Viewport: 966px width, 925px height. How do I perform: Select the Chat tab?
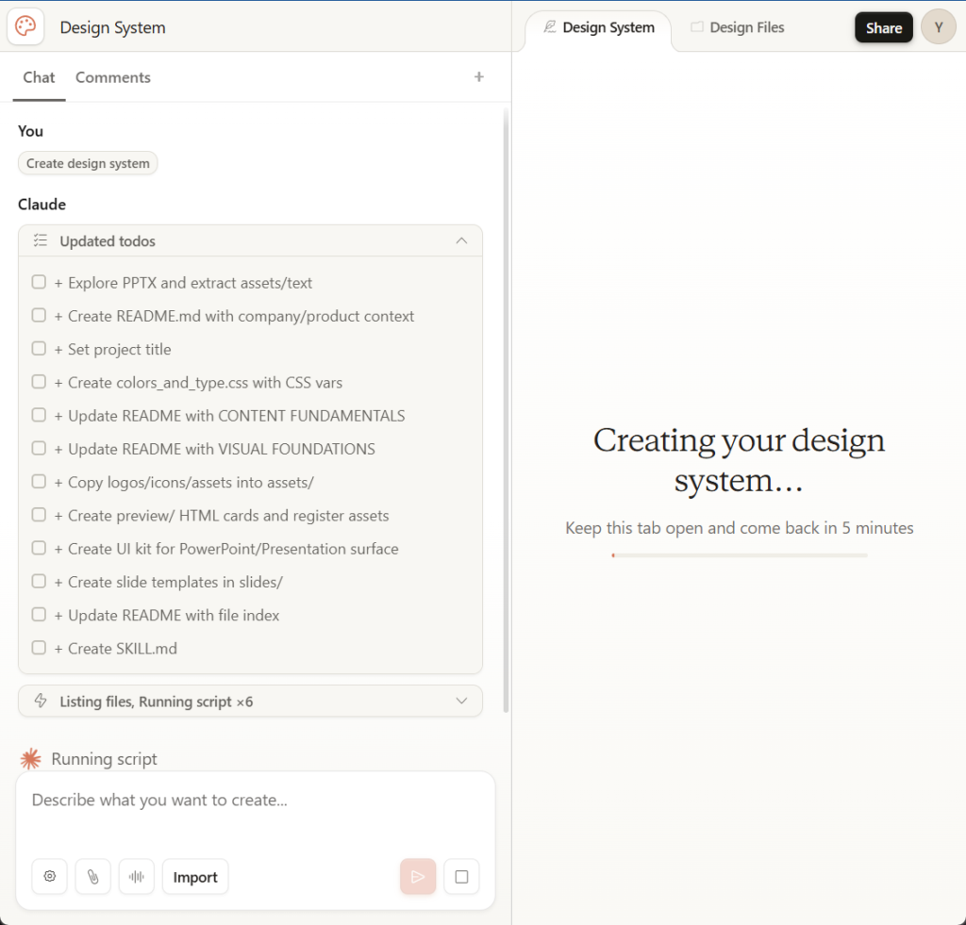pos(39,77)
